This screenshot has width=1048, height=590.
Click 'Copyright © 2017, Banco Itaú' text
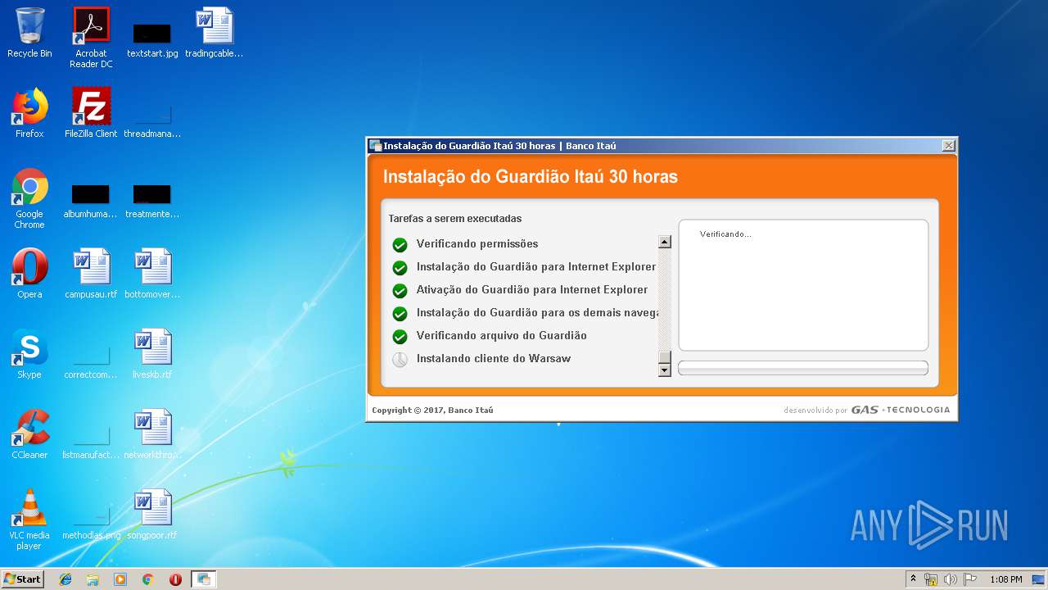pyautogui.click(x=432, y=410)
